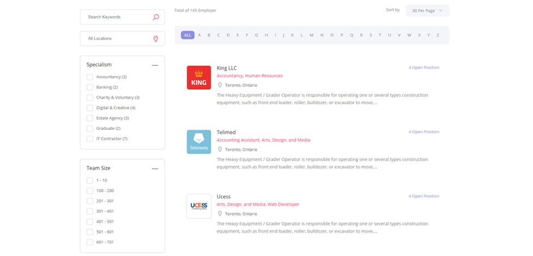This screenshot has width=533, height=256.
Task: Click Toronto, Ontario under Ucess
Action: click(241, 214)
